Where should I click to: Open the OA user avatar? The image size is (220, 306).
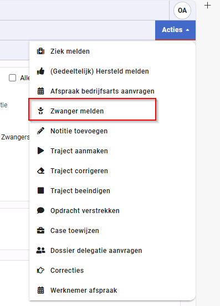tap(182, 11)
